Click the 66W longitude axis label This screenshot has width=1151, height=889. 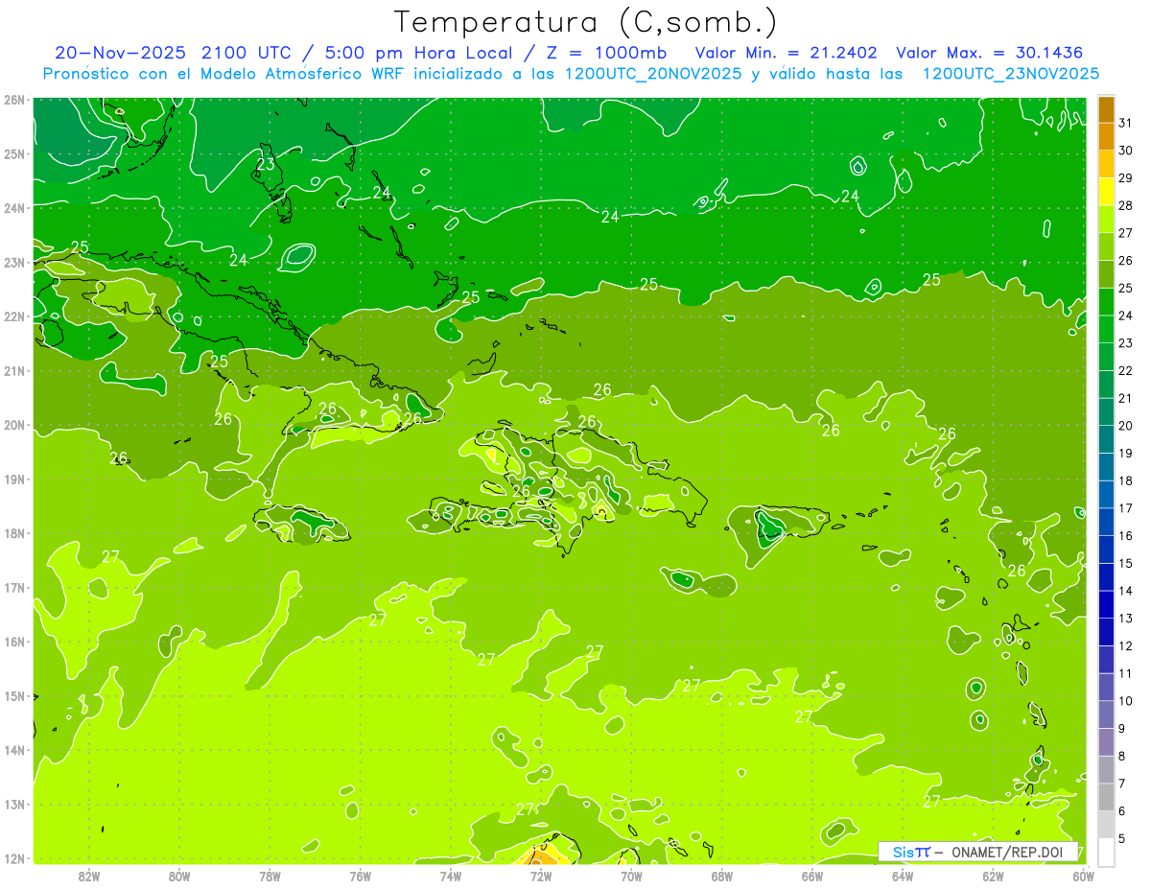[812, 876]
